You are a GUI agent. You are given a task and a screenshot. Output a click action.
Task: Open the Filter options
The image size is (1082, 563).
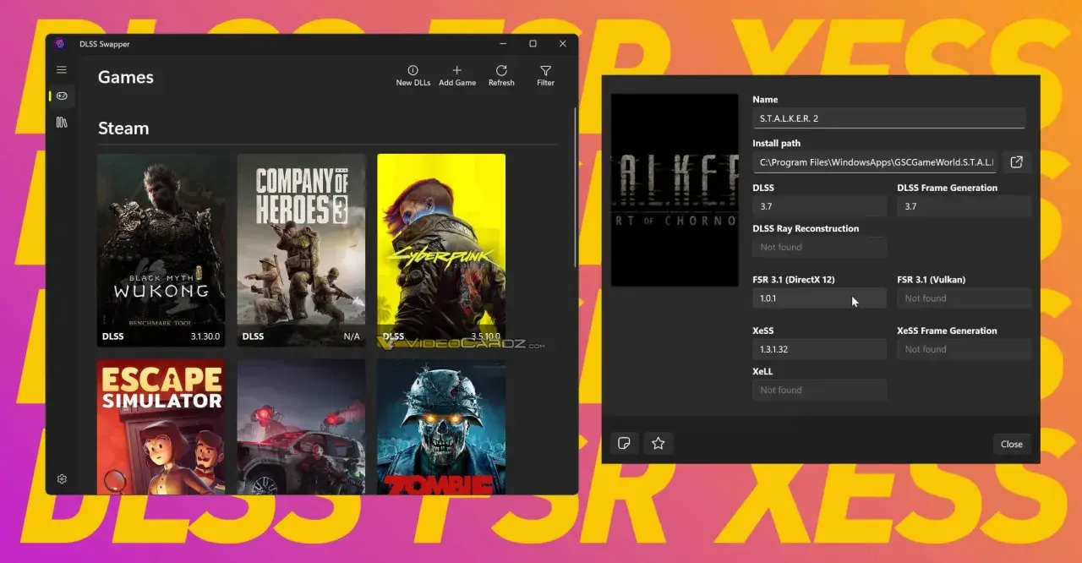pyautogui.click(x=546, y=76)
